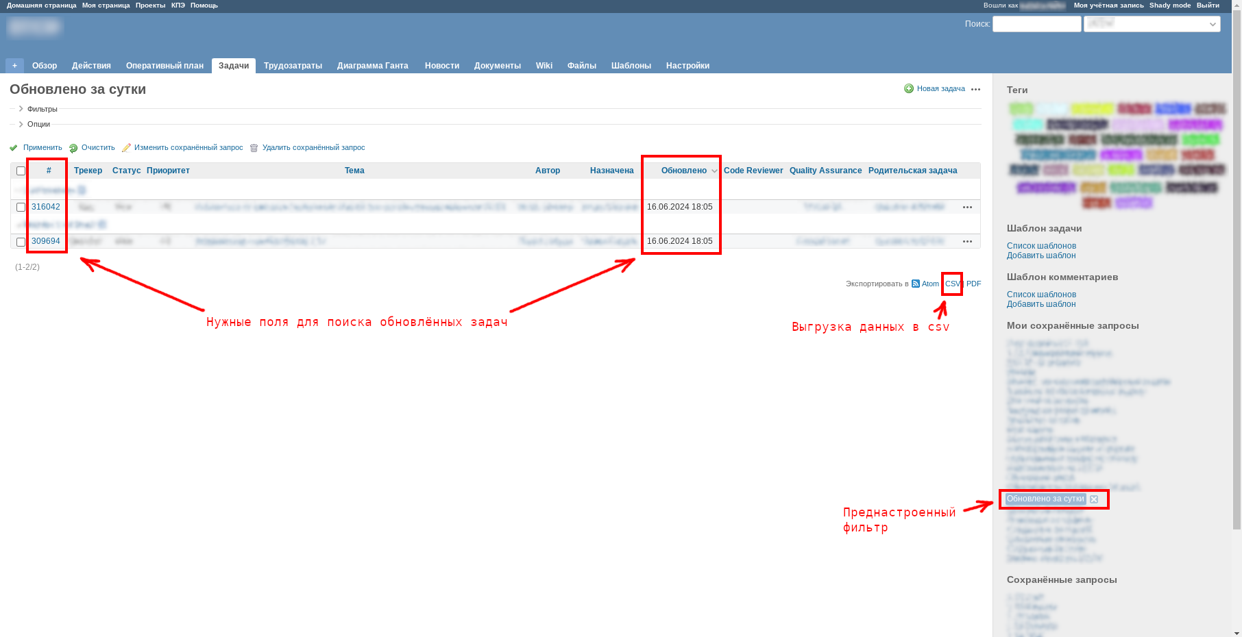This screenshot has width=1242, height=637.
Task: Check the checkbox for task 309694
Action: pyautogui.click(x=21, y=241)
